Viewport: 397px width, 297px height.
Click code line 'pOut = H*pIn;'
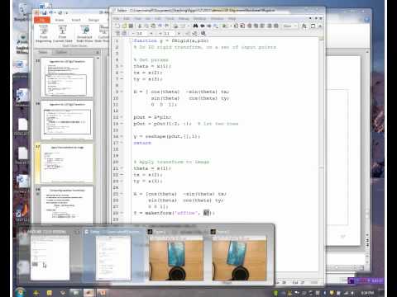click(x=152, y=117)
